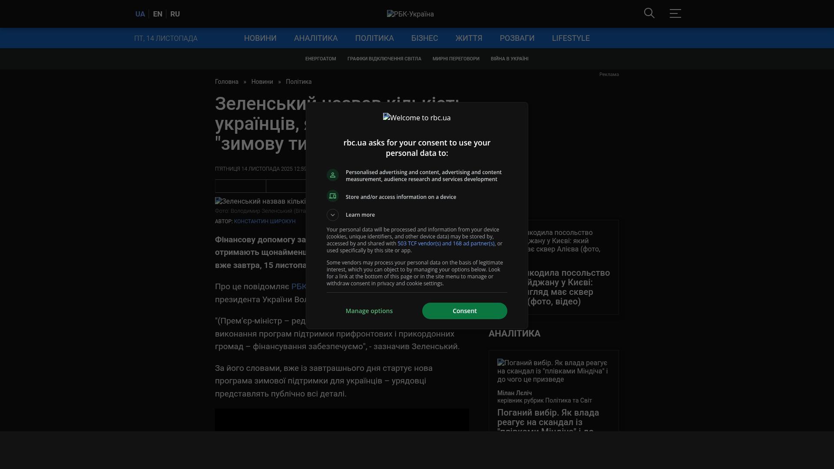834x469 pixels.
Task: Select UA language option
Action: click(x=140, y=14)
